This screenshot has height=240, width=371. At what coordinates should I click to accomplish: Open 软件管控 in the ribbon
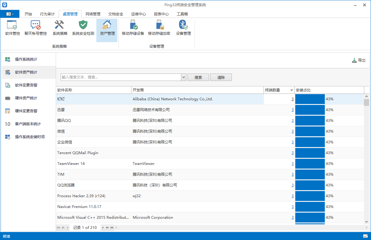pyautogui.click(x=13, y=28)
